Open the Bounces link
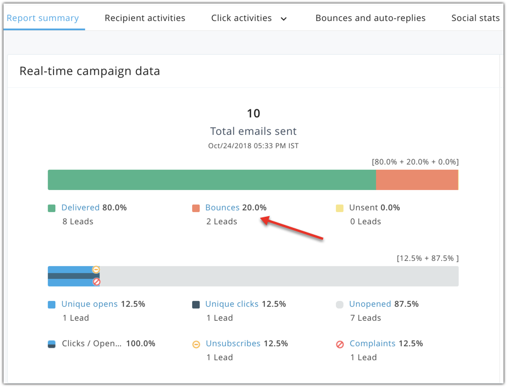 pyautogui.click(x=222, y=207)
